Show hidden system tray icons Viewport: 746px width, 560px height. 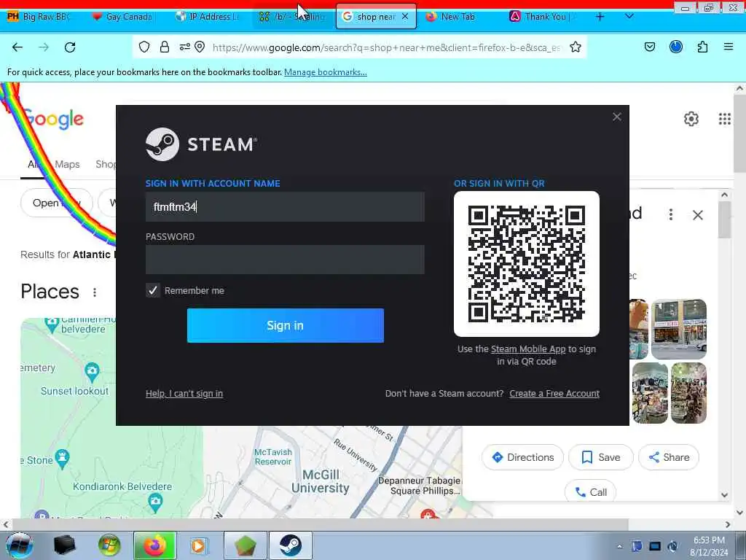coord(619,546)
